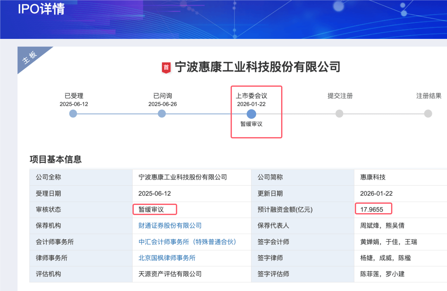
Task: Click the IPO详情 page title
Action: [39, 9]
